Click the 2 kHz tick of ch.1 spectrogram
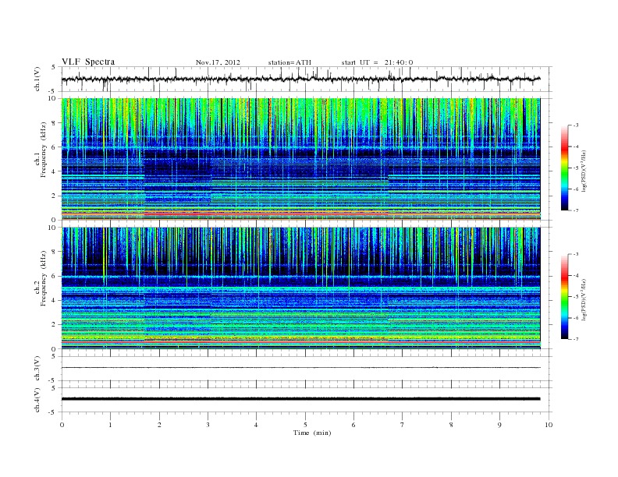This screenshot has width=618, height=477. pyautogui.click(x=54, y=196)
